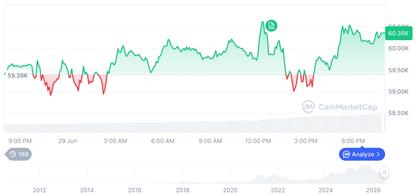Viewport: 420px width, 196px height.
Task: Click the 6:00 AM time axis label
Action: pyautogui.click(x=163, y=141)
